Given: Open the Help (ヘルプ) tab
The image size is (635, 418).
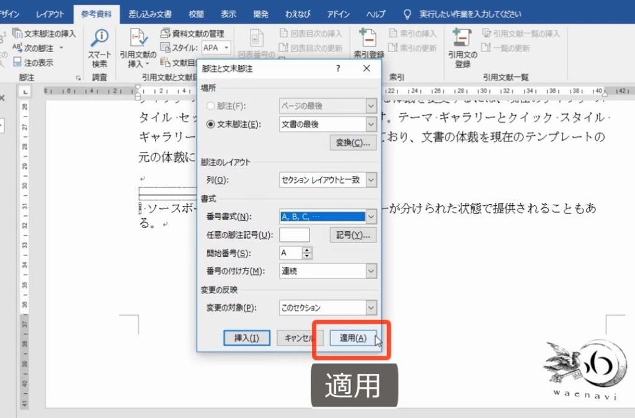Looking at the screenshot, I should click(376, 14).
